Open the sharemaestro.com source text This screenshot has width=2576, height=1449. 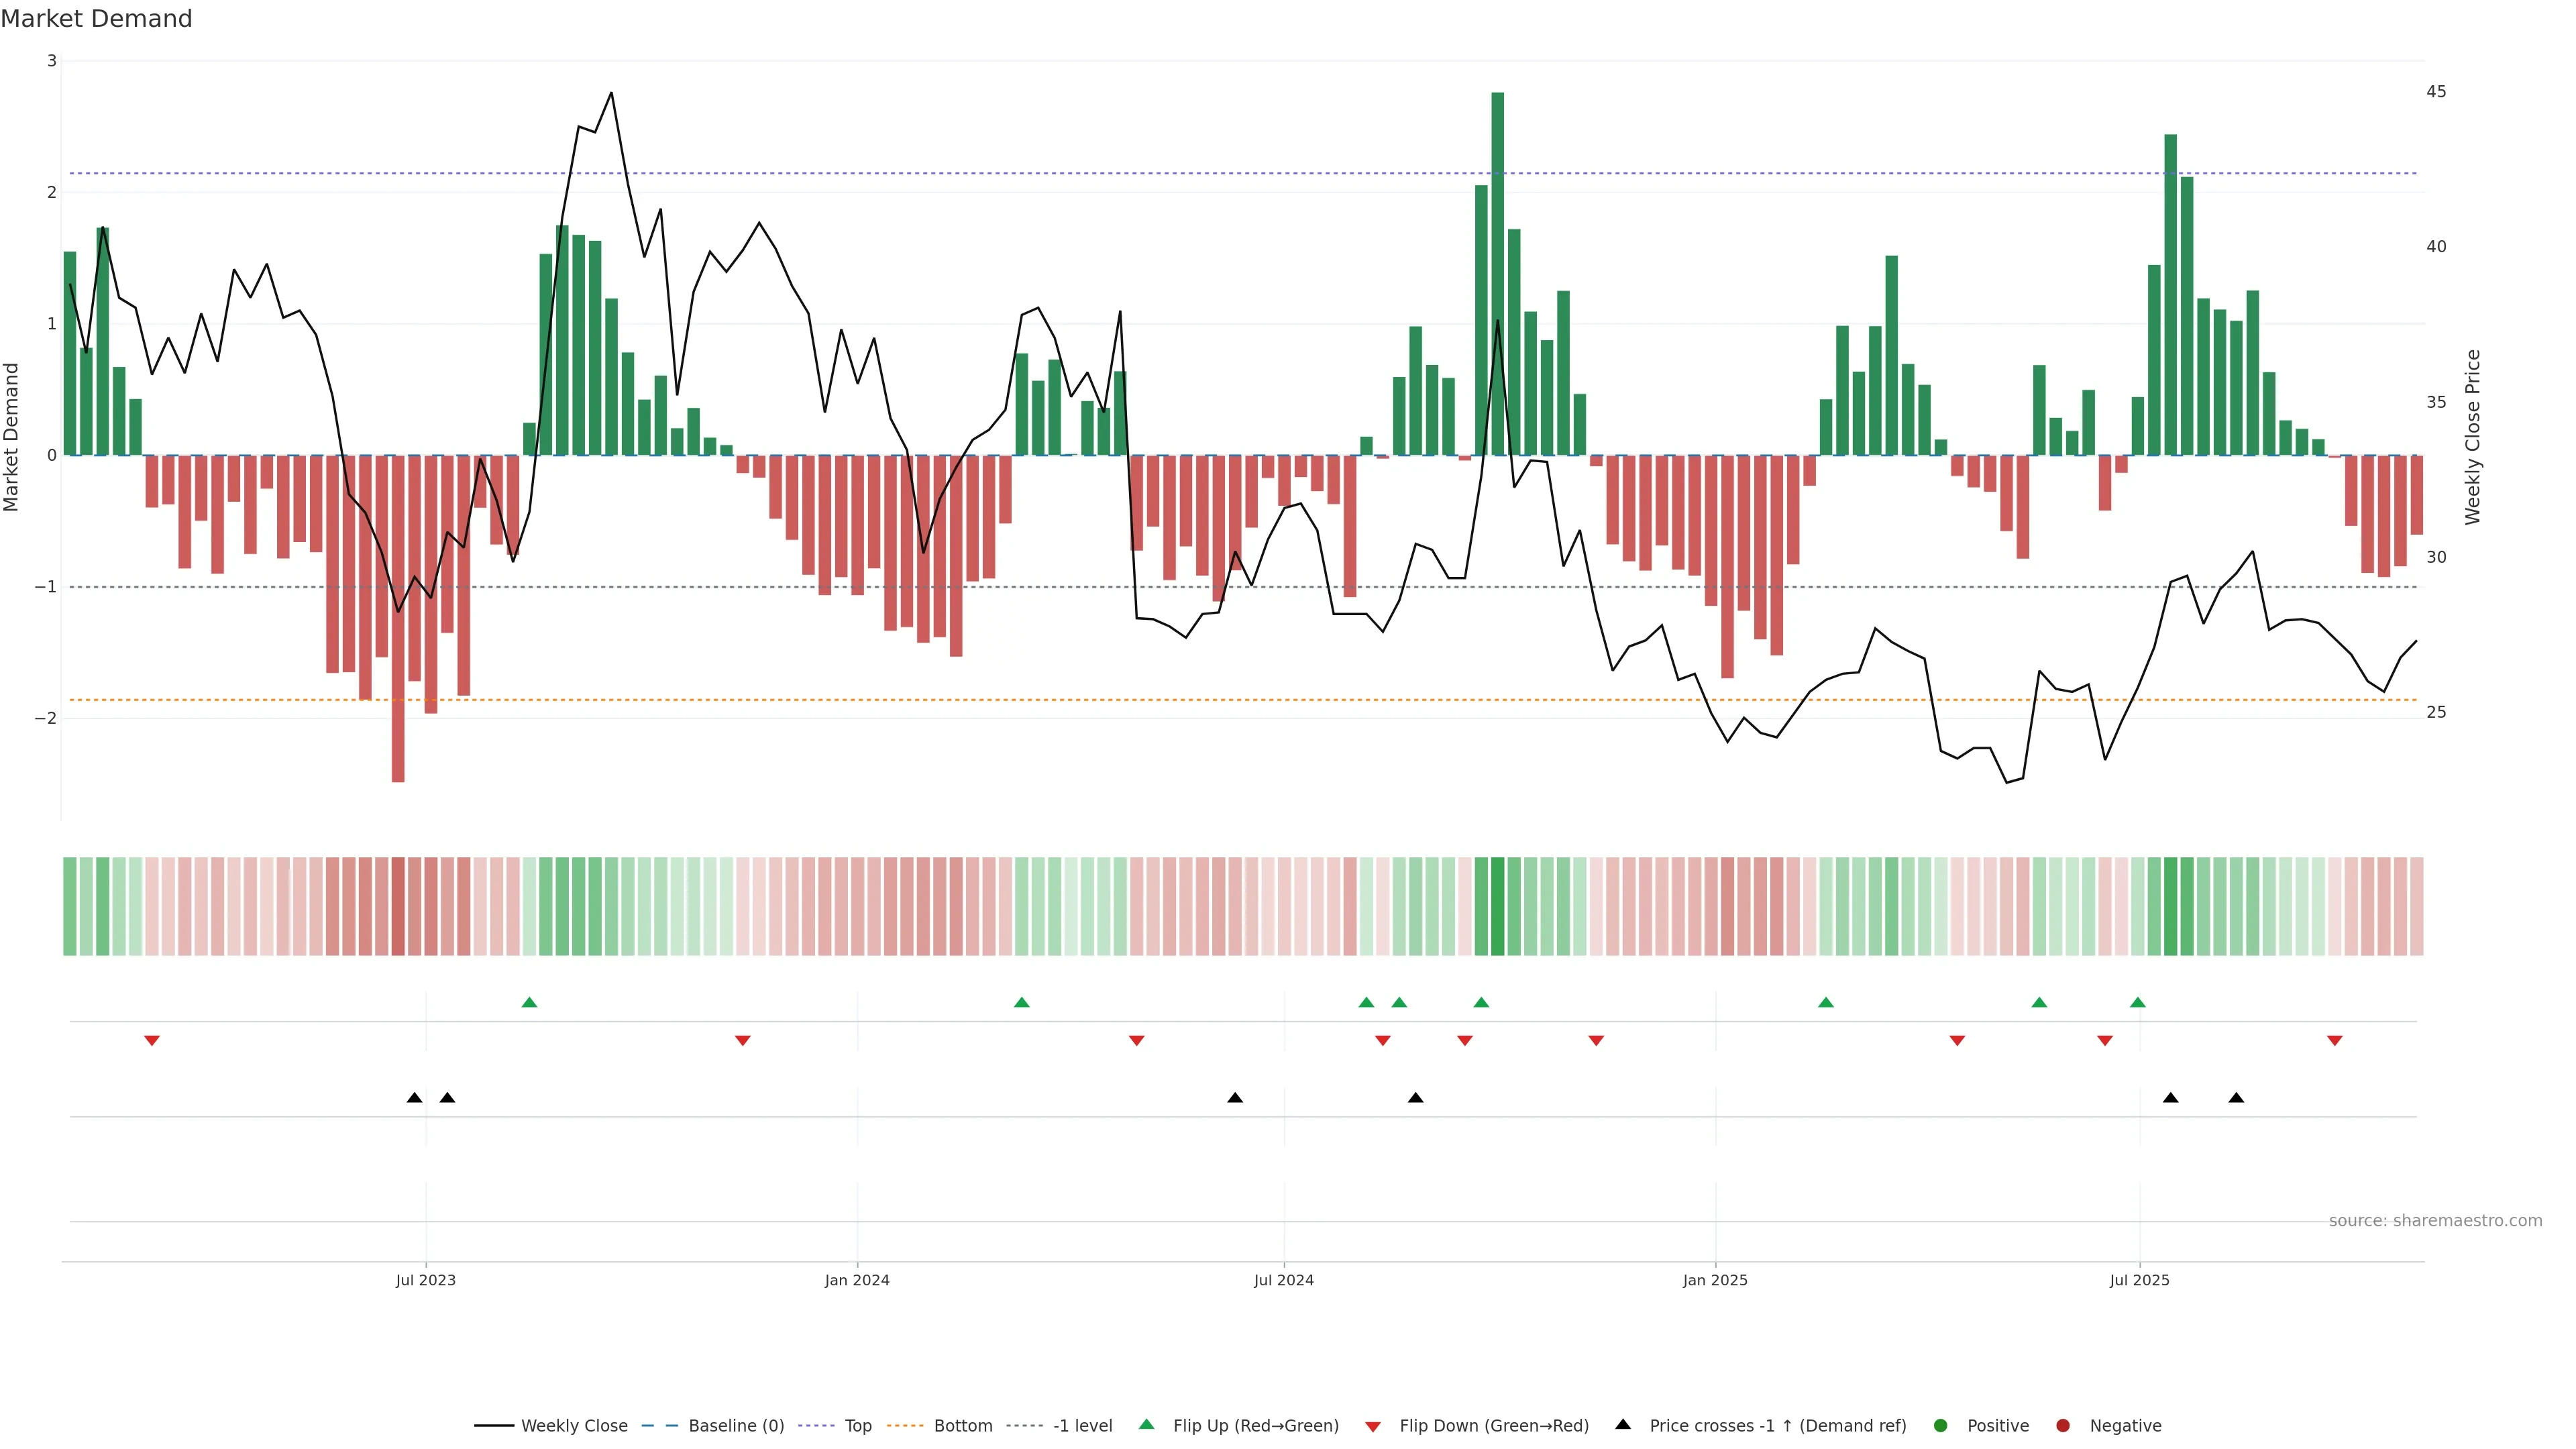(2435, 1221)
